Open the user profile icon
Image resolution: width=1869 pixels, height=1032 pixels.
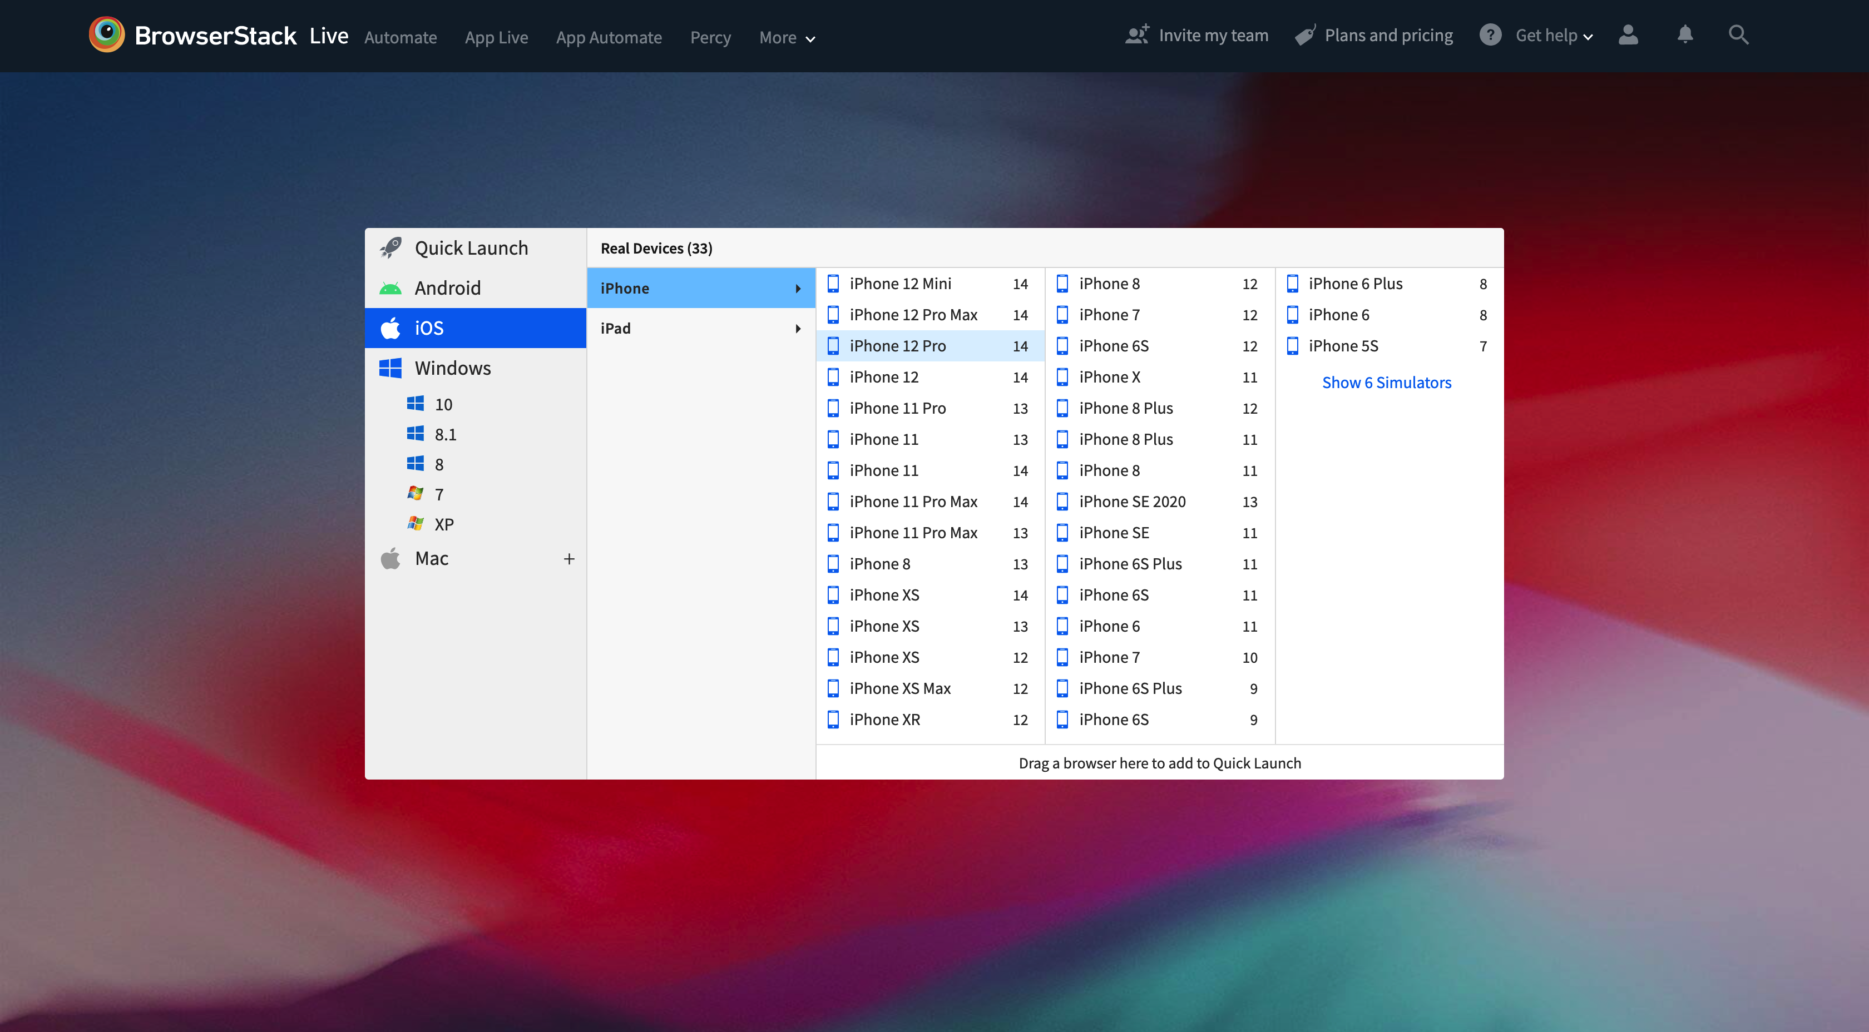click(1628, 34)
